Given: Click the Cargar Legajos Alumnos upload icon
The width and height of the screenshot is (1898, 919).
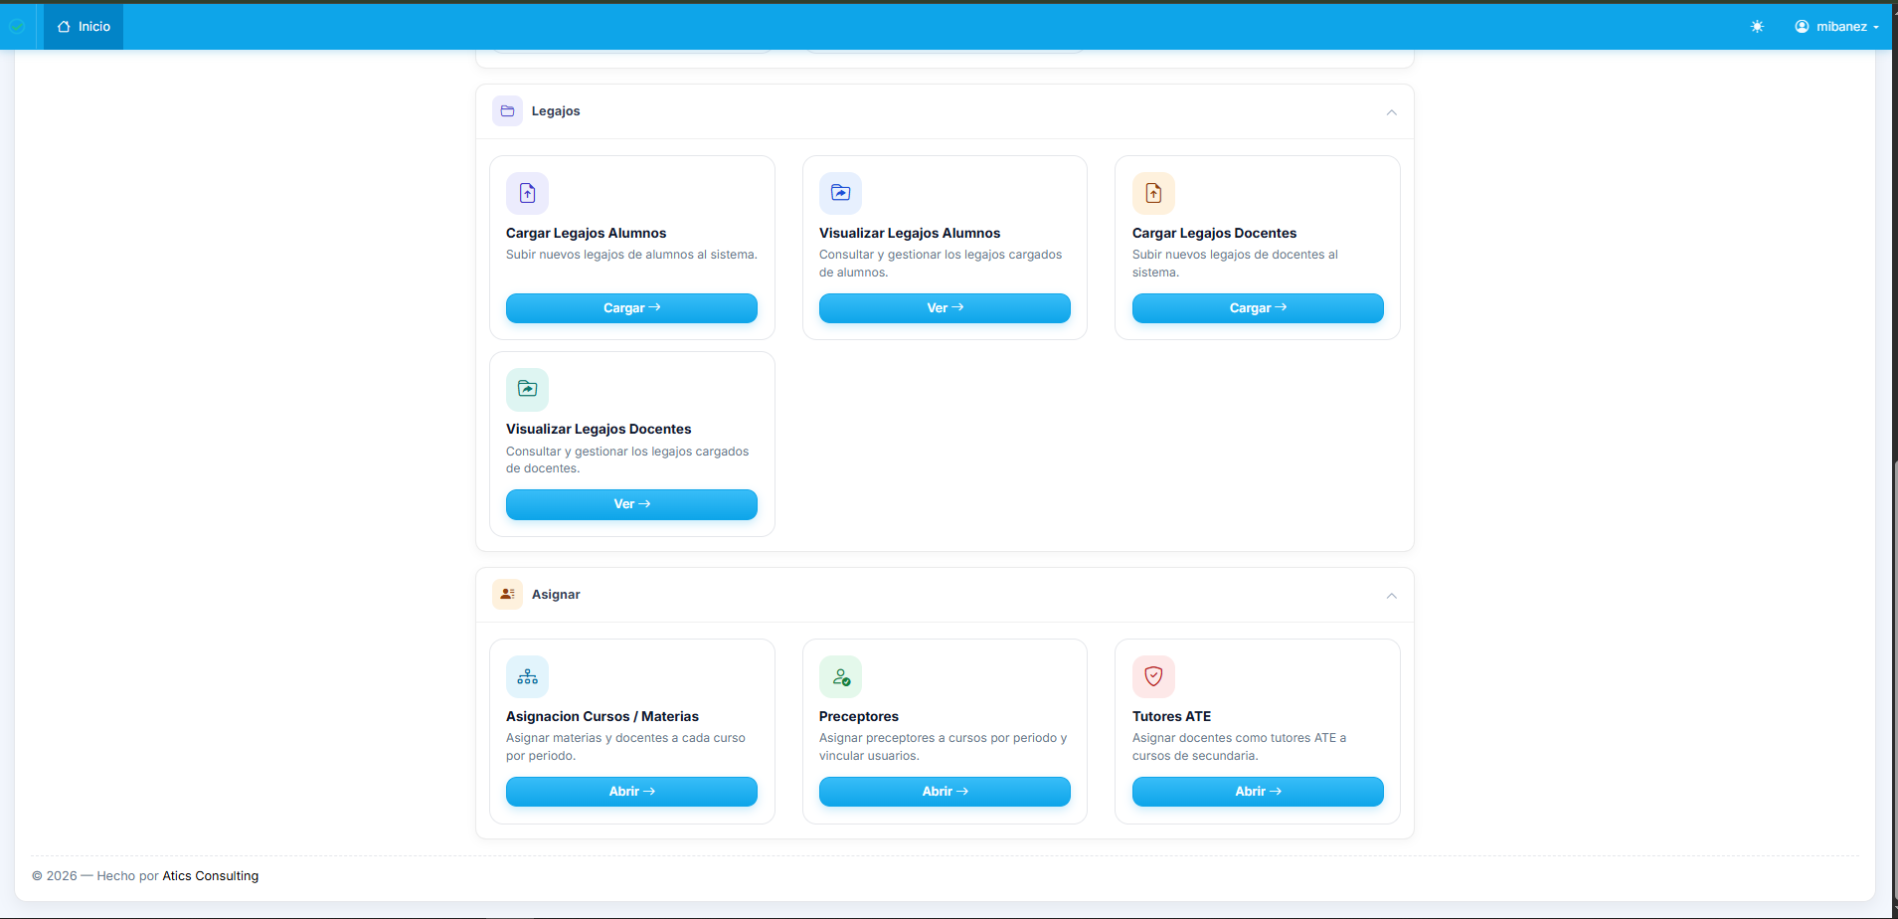Looking at the screenshot, I should click(x=527, y=194).
